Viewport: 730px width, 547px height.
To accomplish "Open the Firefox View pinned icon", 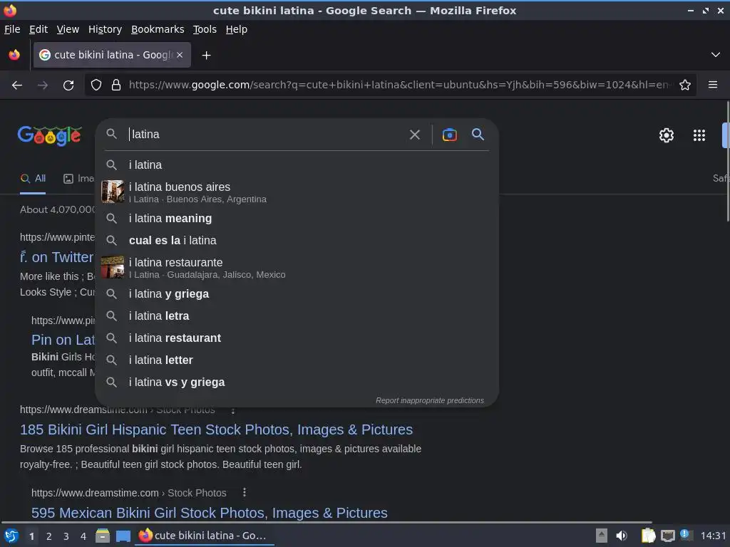I will (x=14, y=55).
